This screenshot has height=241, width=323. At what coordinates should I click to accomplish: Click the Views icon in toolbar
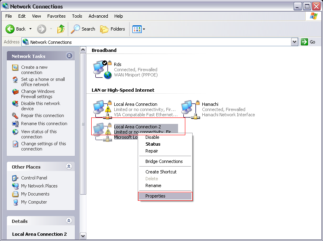pyautogui.click(x=137, y=29)
